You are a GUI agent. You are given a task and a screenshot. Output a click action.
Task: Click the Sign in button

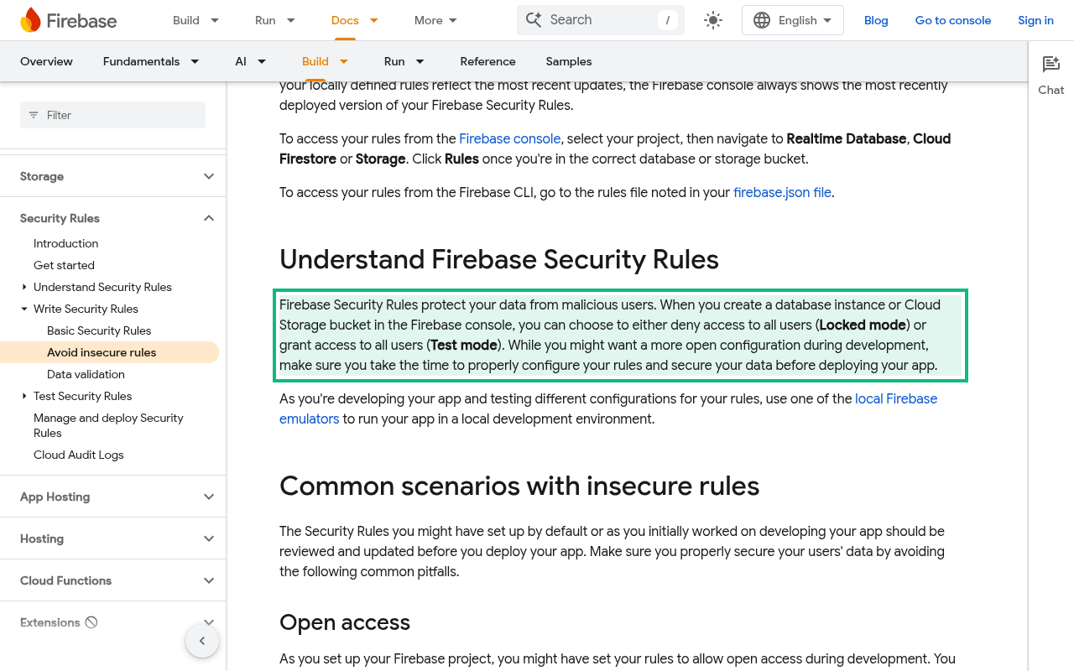pos(1035,20)
